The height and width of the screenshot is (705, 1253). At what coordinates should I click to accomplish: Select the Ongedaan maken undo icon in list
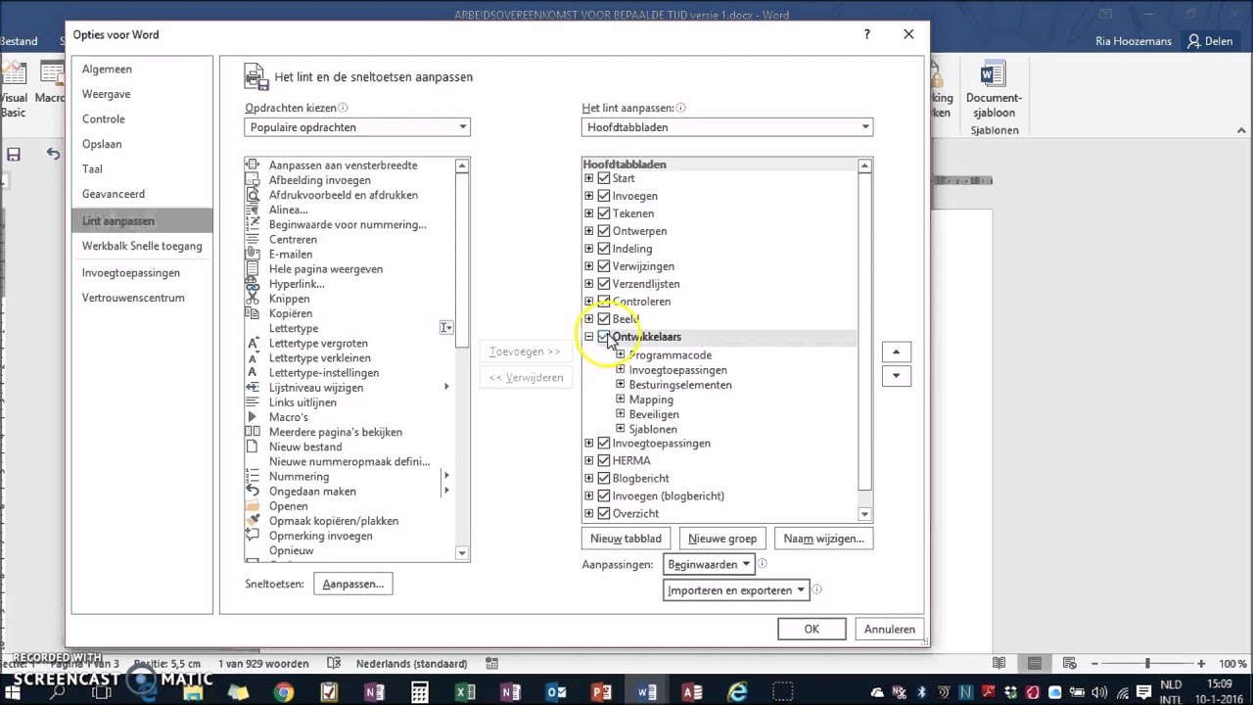pos(253,492)
